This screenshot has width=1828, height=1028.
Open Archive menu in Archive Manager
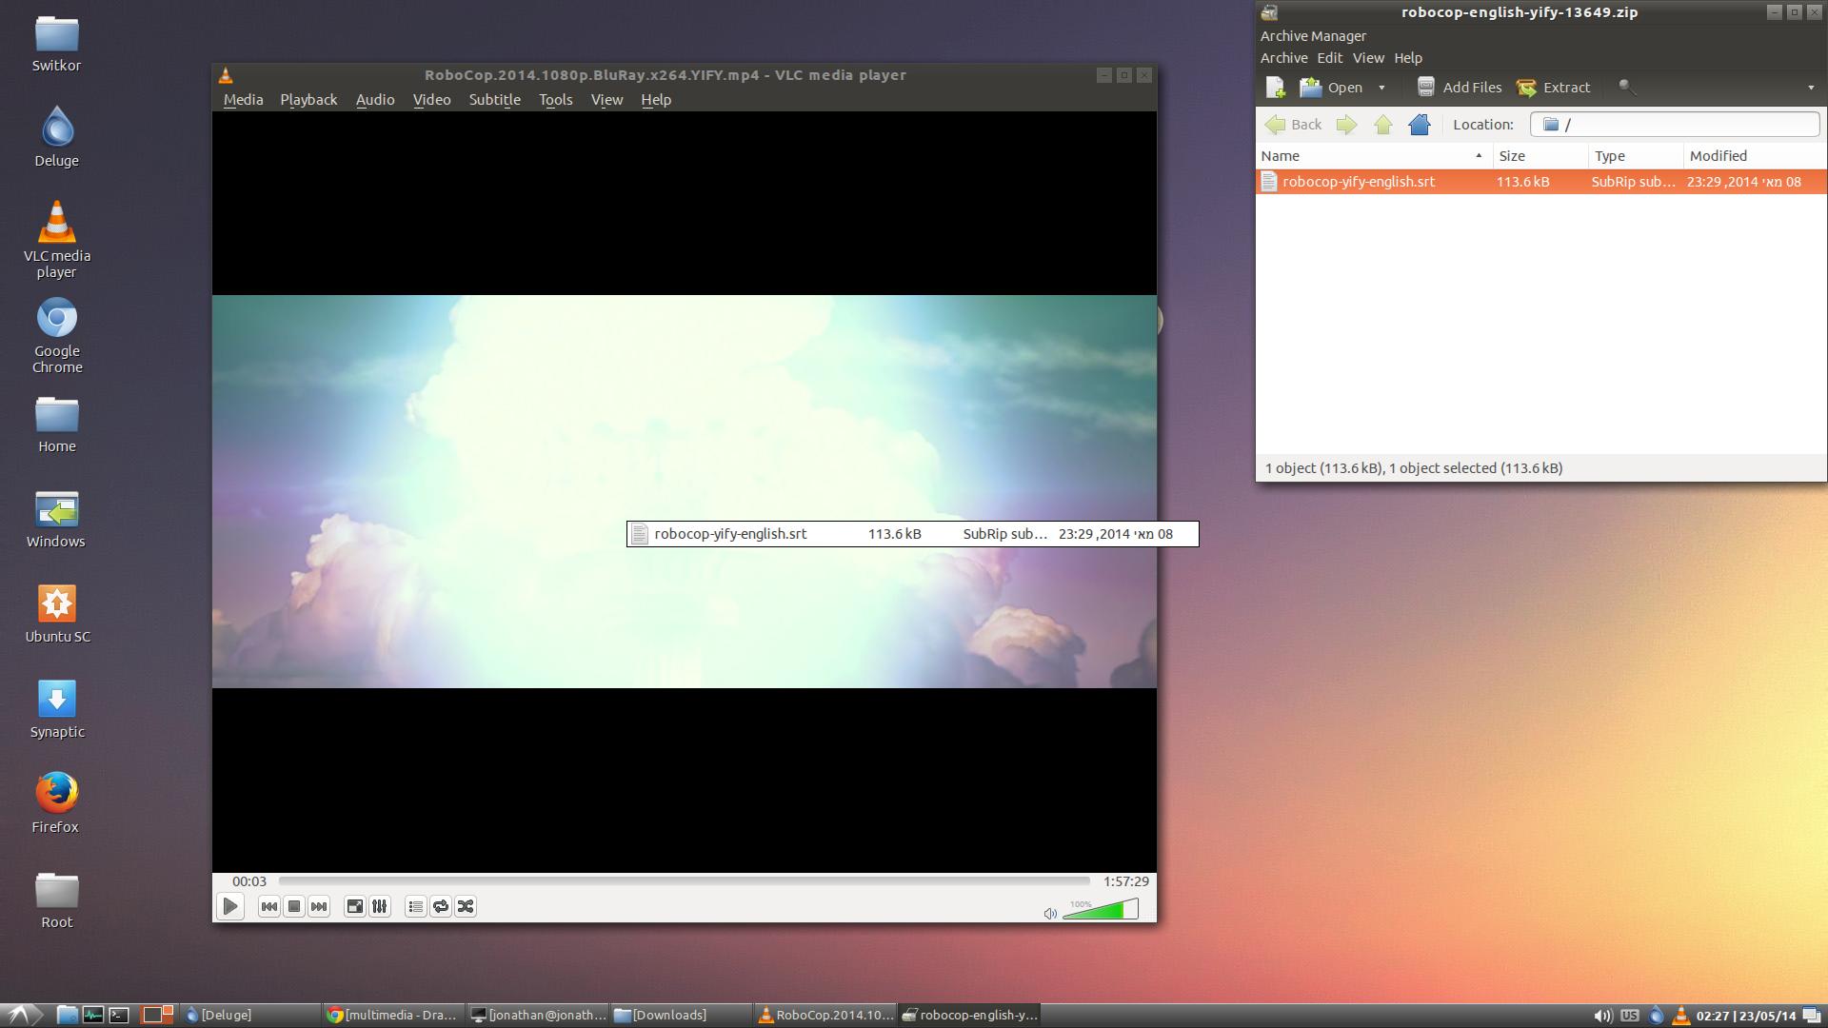point(1283,58)
